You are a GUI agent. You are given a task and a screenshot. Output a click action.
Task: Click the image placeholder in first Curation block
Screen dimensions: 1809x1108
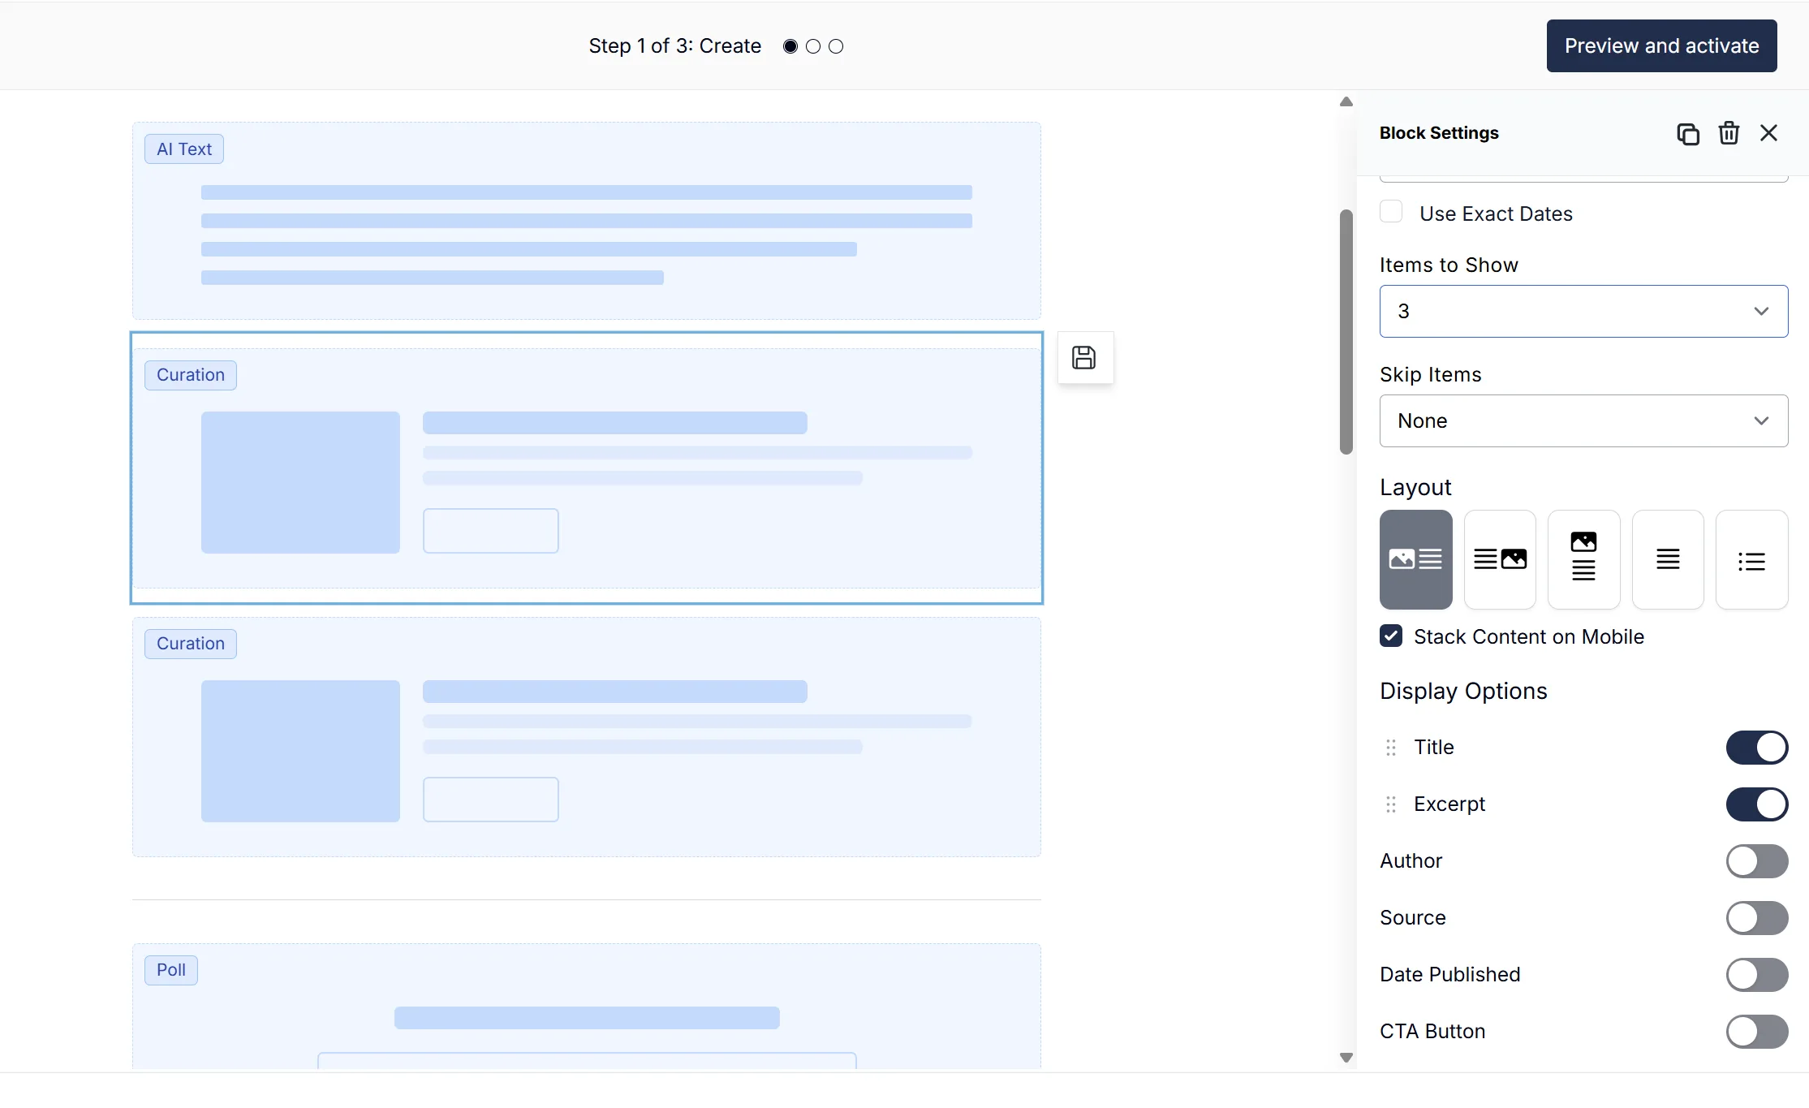click(x=300, y=483)
